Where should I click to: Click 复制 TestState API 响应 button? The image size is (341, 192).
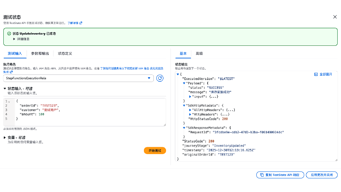(280, 175)
